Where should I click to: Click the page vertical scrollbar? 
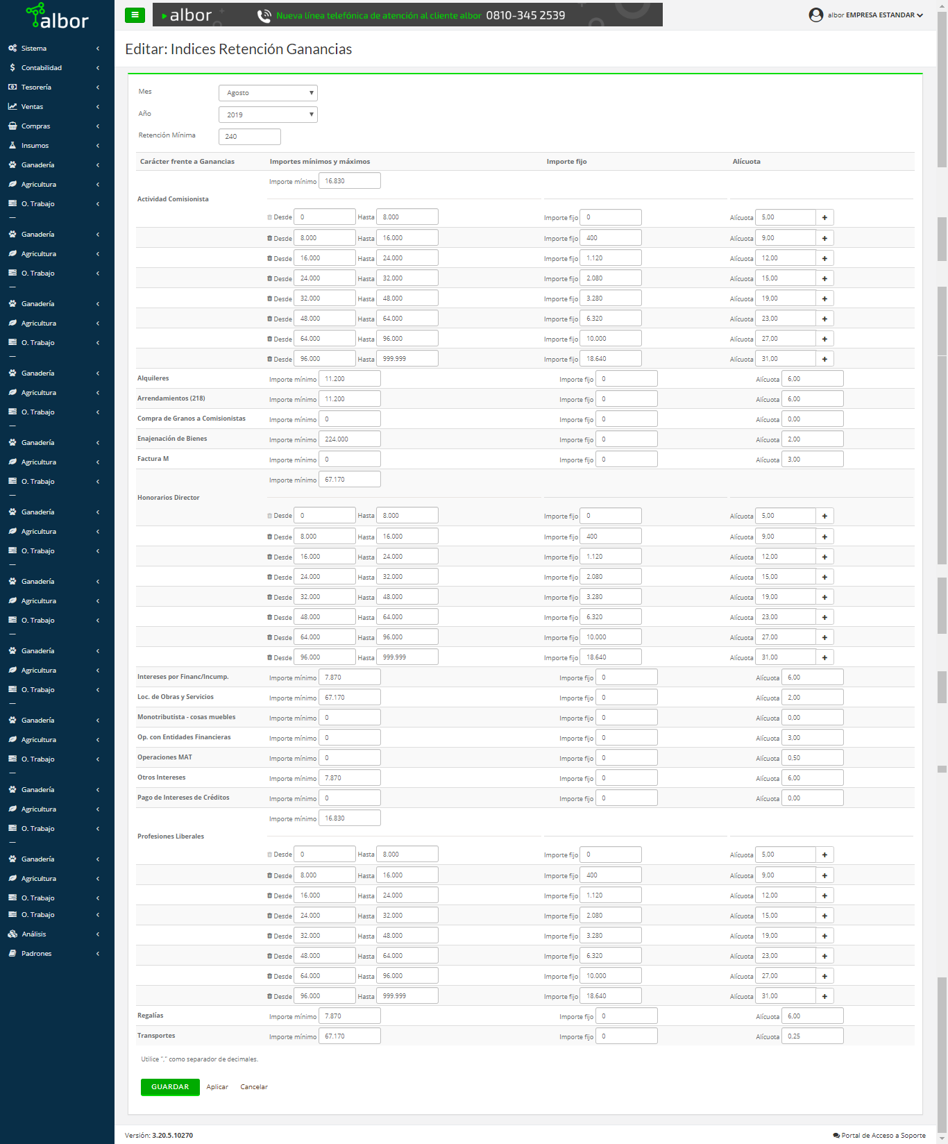942,572
